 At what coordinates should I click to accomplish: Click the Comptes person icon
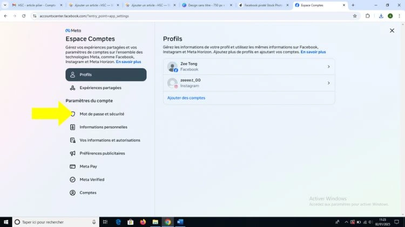coord(72,193)
